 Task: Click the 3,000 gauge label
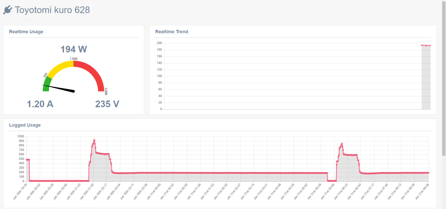coord(106,91)
